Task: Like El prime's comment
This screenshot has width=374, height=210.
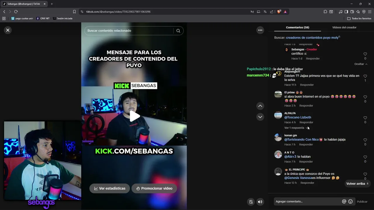Action: pos(365,97)
